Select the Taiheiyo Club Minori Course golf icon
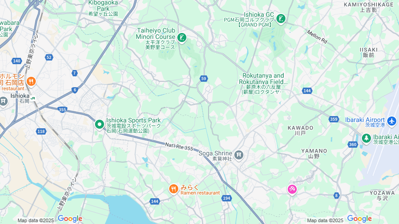 click(x=182, y=38)
